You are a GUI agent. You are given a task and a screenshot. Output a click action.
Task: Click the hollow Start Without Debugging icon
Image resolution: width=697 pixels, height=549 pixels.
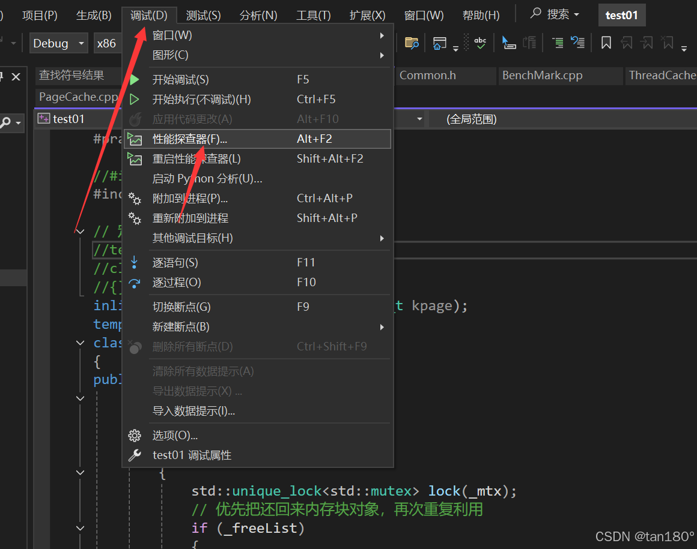coord(134,100)
